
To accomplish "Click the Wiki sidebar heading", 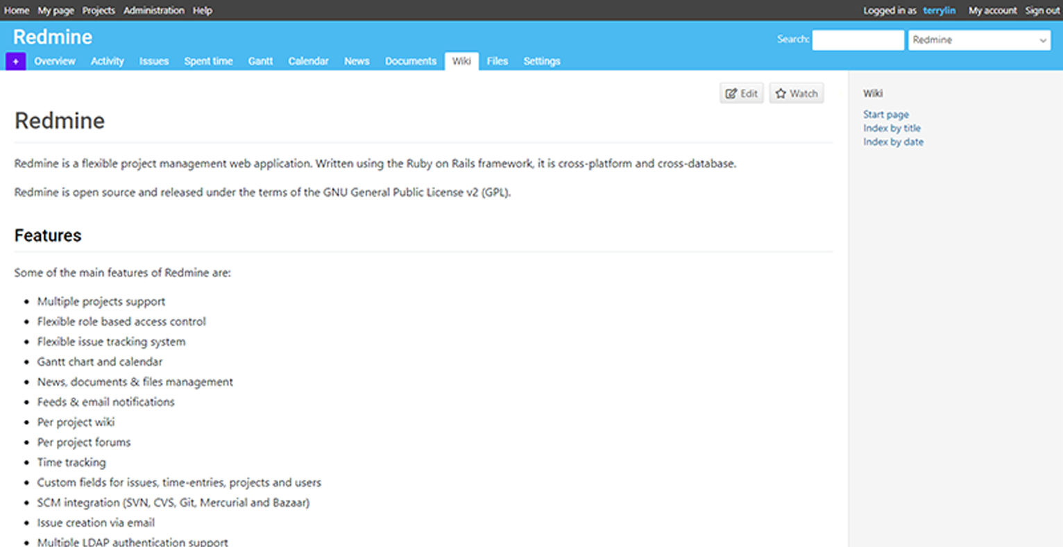I will tap(873, 93).
